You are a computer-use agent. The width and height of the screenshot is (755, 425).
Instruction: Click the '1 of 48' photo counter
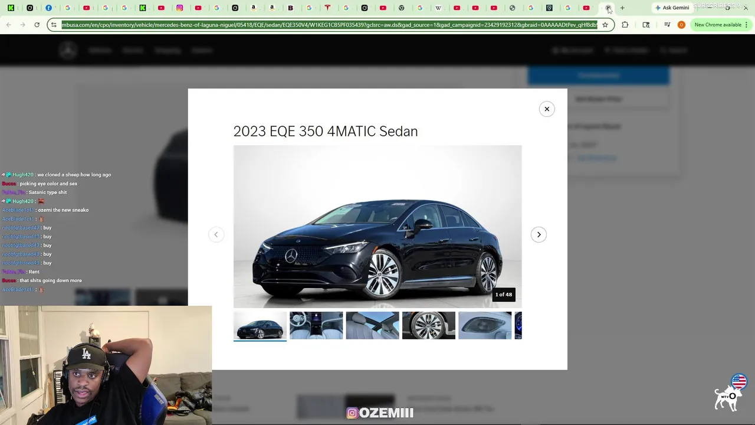(x=504, y=295)
